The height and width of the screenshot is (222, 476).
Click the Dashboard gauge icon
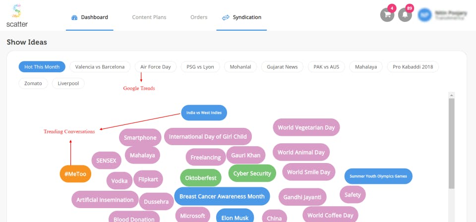74,17
